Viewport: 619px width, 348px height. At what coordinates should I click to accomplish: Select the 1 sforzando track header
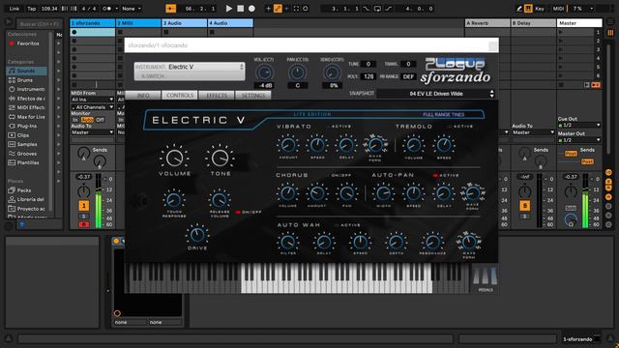[93, 23]
